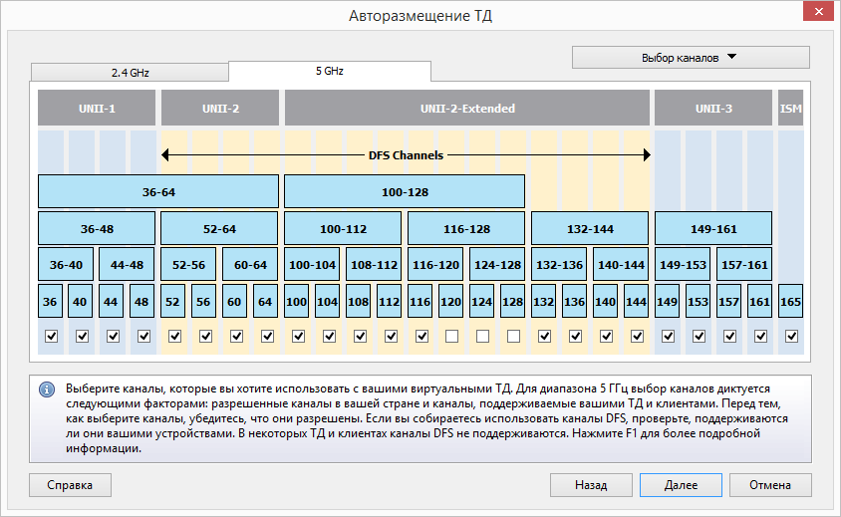Click the ISM band header
Image resolution: width=841 pixels, height=517 pixels.
click(790, 108)
